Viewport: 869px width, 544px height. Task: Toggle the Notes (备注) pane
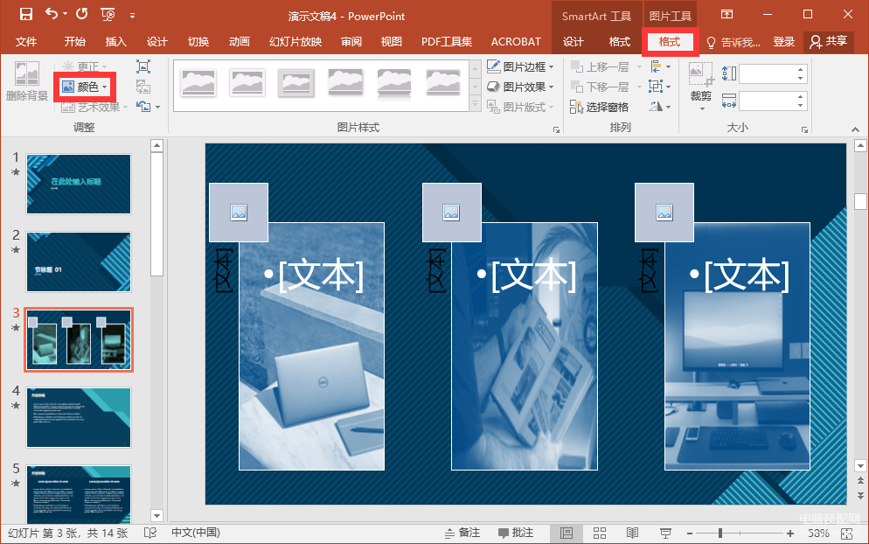click(x=462, y=533)
